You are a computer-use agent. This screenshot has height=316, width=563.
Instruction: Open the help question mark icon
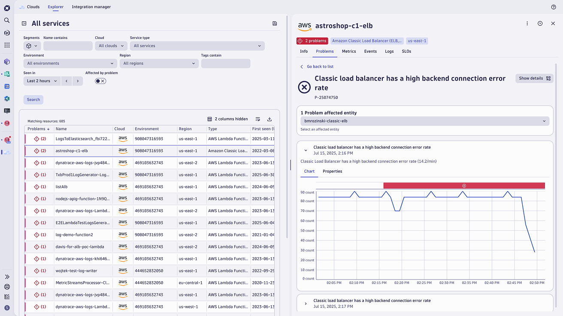tap(553, 7)
